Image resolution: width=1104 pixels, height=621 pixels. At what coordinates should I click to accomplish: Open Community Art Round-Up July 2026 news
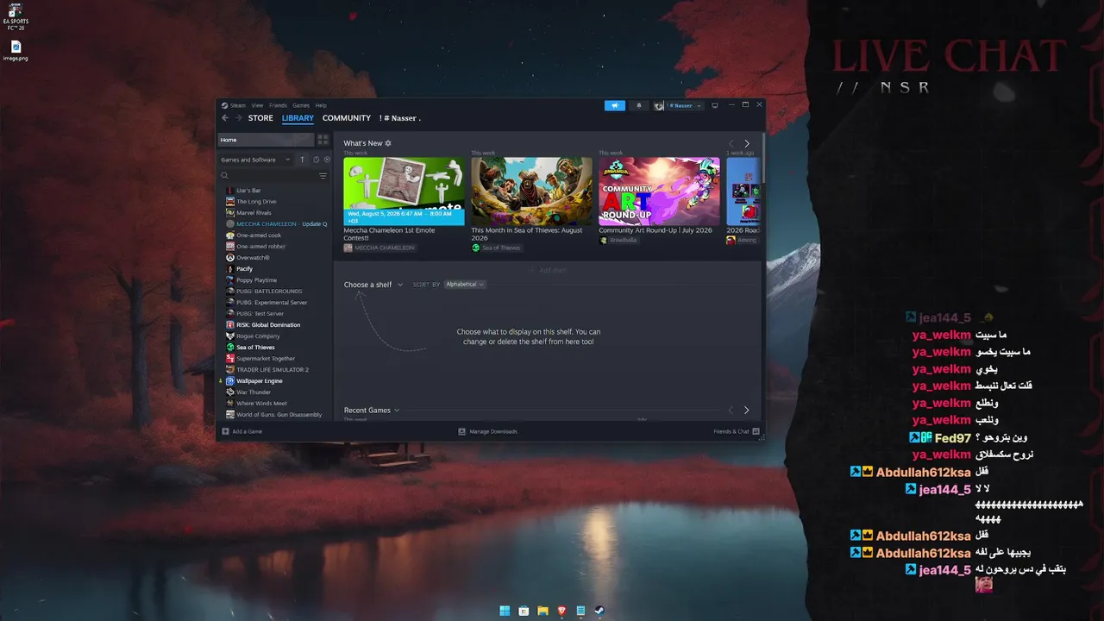click(x=655, y=230)
